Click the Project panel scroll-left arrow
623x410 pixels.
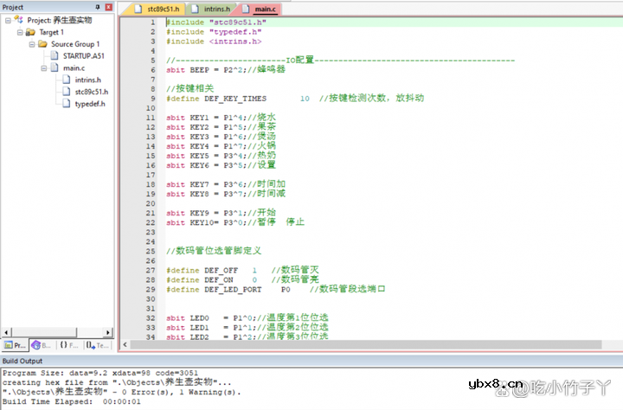click(x=6, y=332)
